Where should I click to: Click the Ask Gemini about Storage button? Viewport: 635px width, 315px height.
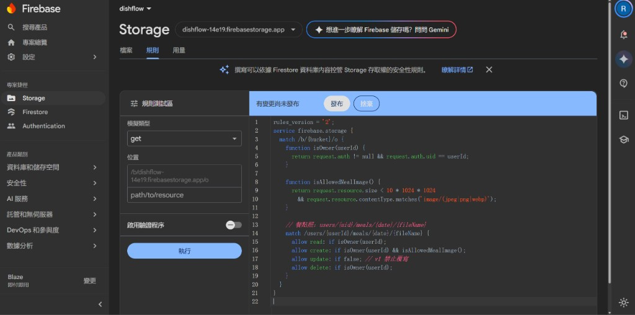(381, 30)
